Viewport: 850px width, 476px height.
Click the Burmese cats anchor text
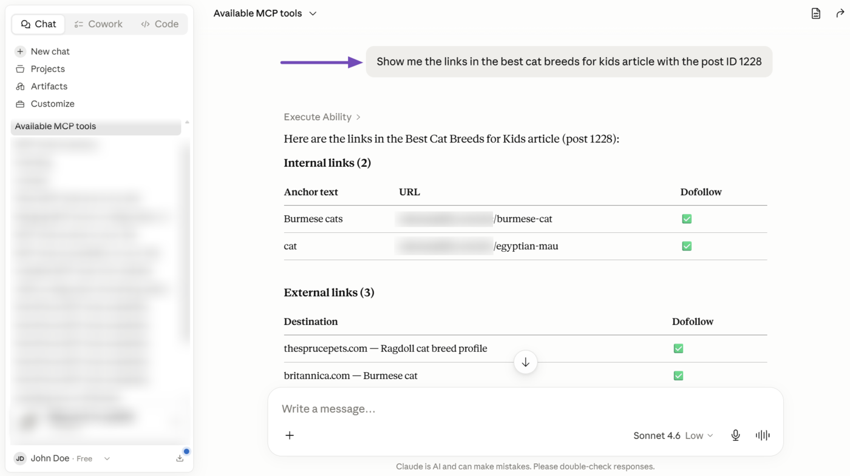tap(313, 219)
